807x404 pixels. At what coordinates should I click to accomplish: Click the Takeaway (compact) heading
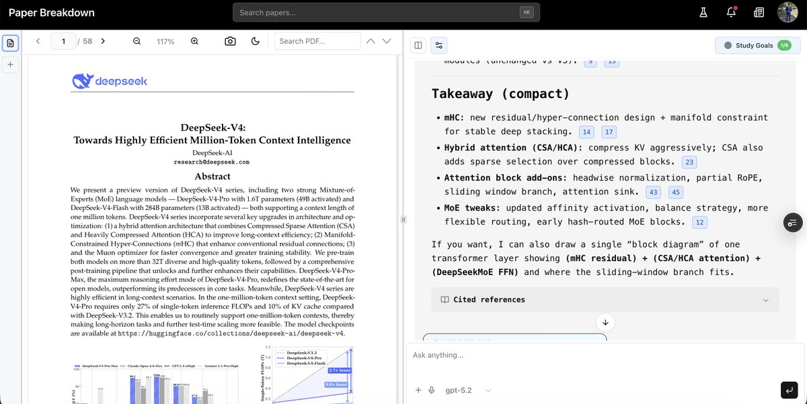tap(500, 93)
